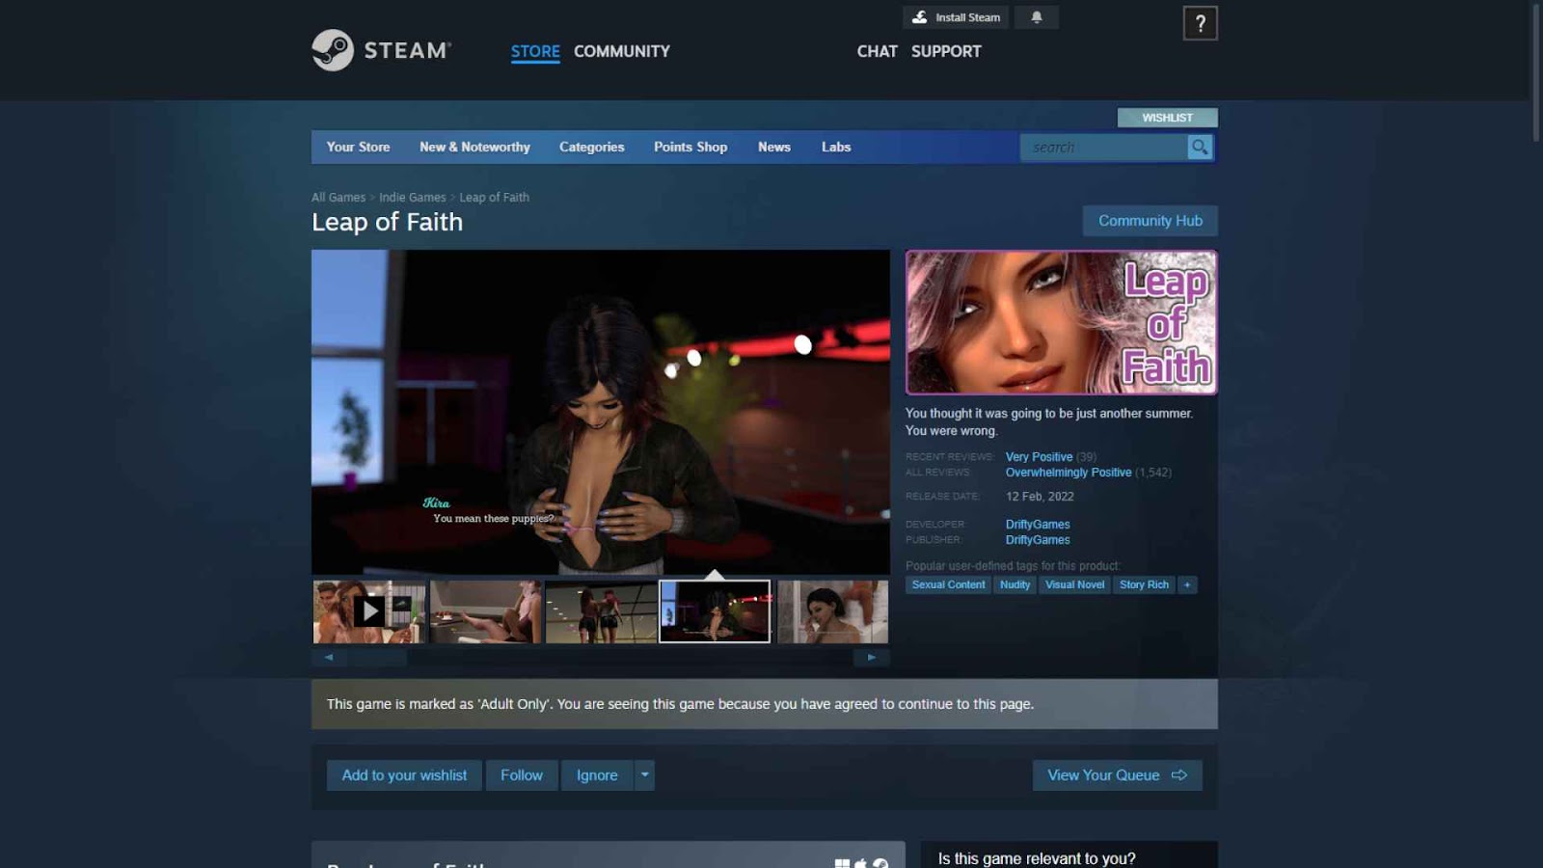The height and width of the screenshot is (868, 1543).
Task: Click the View Your Queue button
Action: (1118, 775)
